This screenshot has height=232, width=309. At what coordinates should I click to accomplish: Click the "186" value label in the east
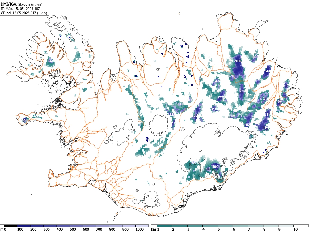click(x=279, y=101)
